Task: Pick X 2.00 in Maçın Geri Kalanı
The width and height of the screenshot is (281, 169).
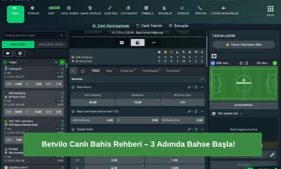Action: click(138, 120)
